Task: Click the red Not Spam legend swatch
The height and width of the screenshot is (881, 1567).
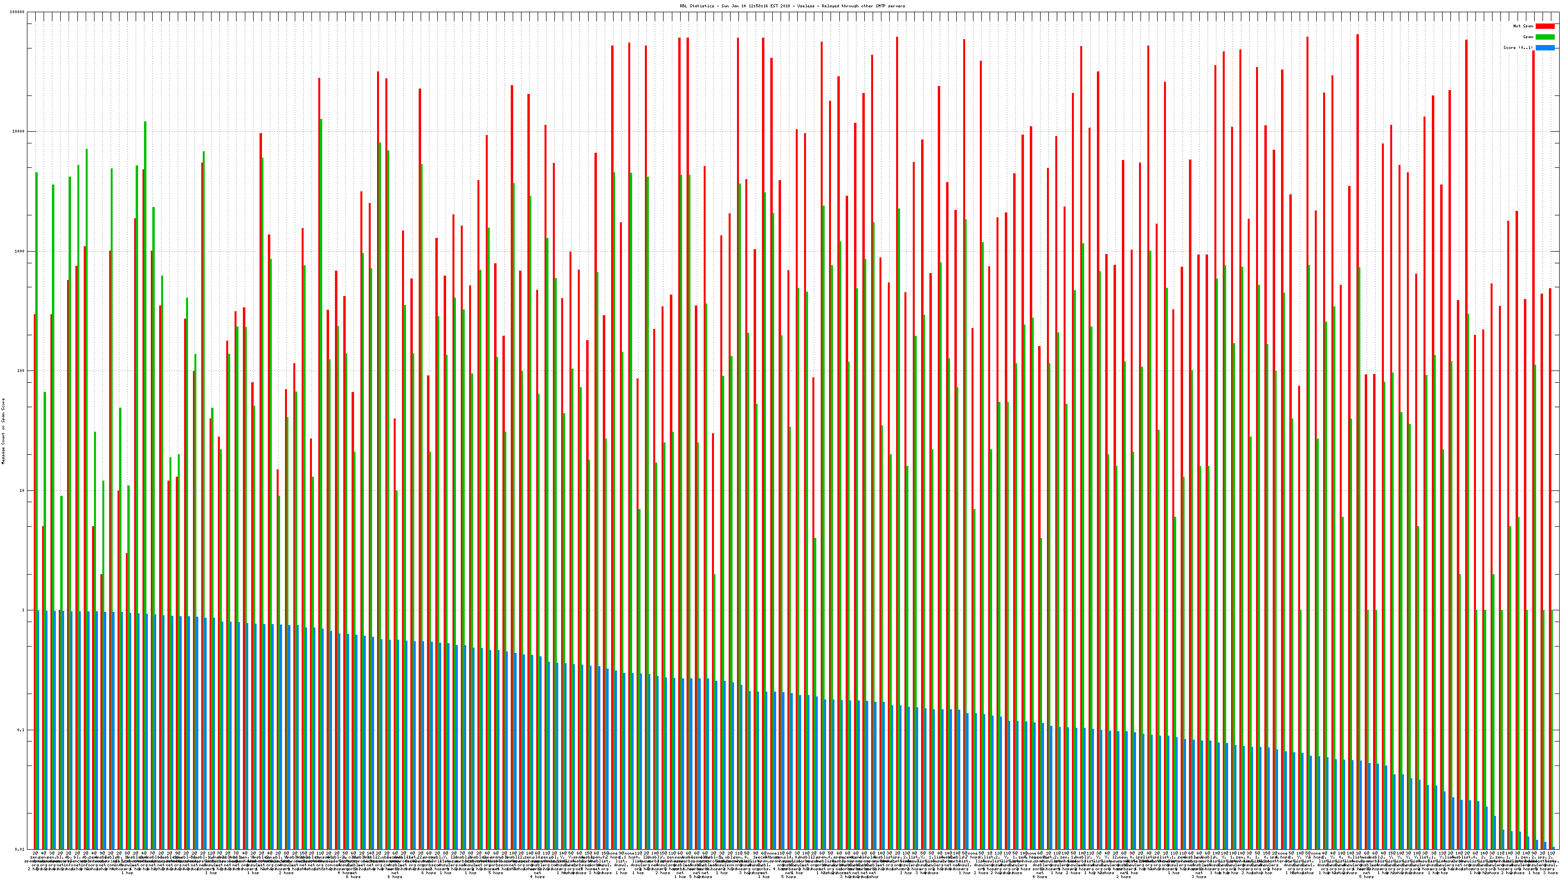Action: (x=1544, y=26)
